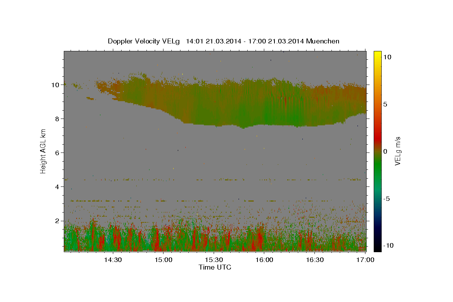
Task: Click the 15:30 time tick label
Action: [214, 260]
